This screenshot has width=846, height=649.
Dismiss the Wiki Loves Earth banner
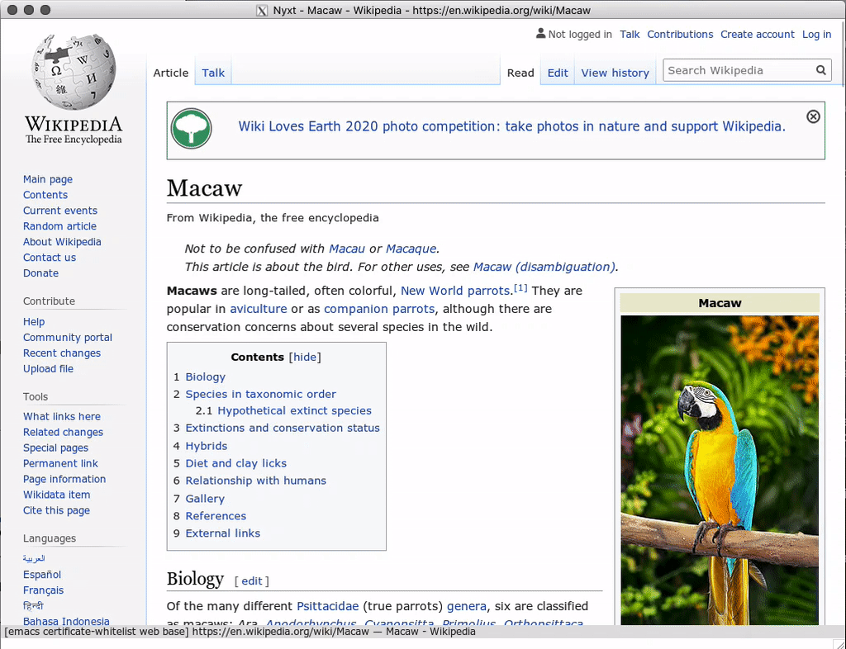pos(813,116)
